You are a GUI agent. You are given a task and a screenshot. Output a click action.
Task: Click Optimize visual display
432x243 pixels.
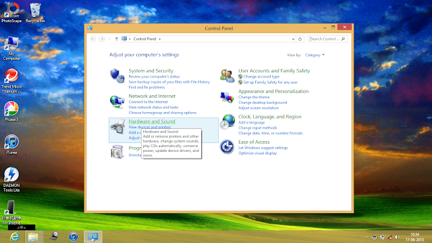pyautogui.click(x=257, y=153)
